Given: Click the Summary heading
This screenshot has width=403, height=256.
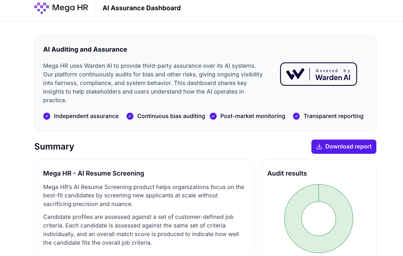Looking at the screenshot, I should pos(54,147).
